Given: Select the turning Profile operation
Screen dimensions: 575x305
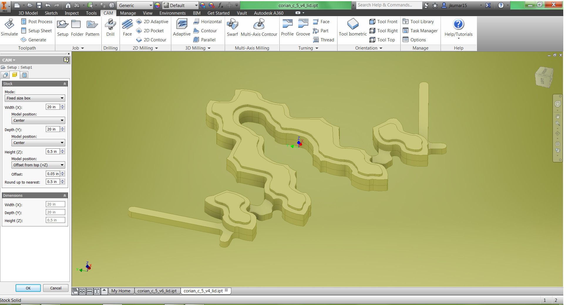Looking at the screenshot, I should (287, 28).
